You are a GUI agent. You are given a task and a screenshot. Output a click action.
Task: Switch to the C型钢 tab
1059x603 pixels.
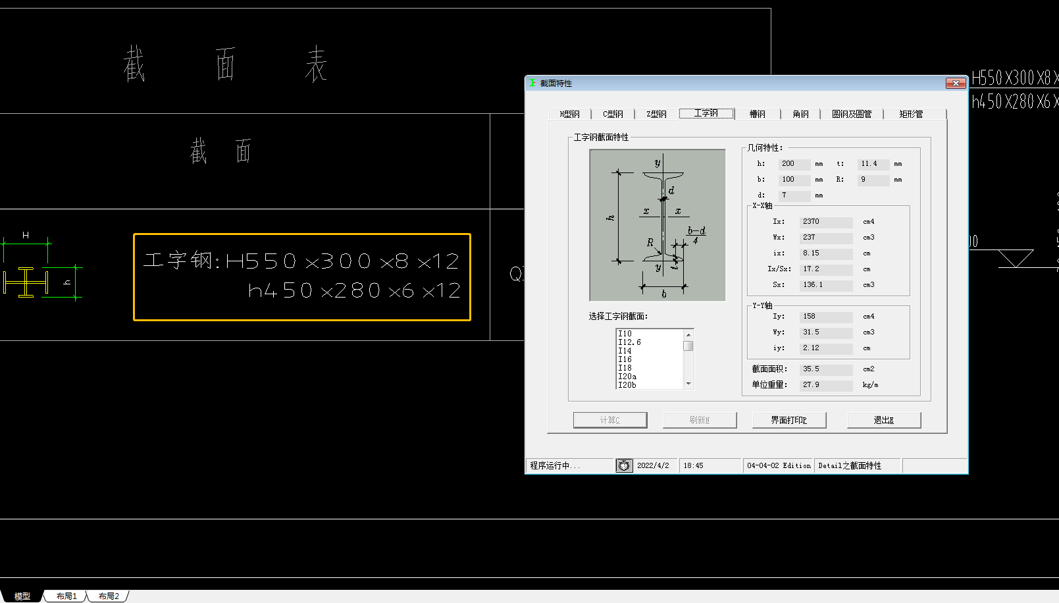point(613,114)
